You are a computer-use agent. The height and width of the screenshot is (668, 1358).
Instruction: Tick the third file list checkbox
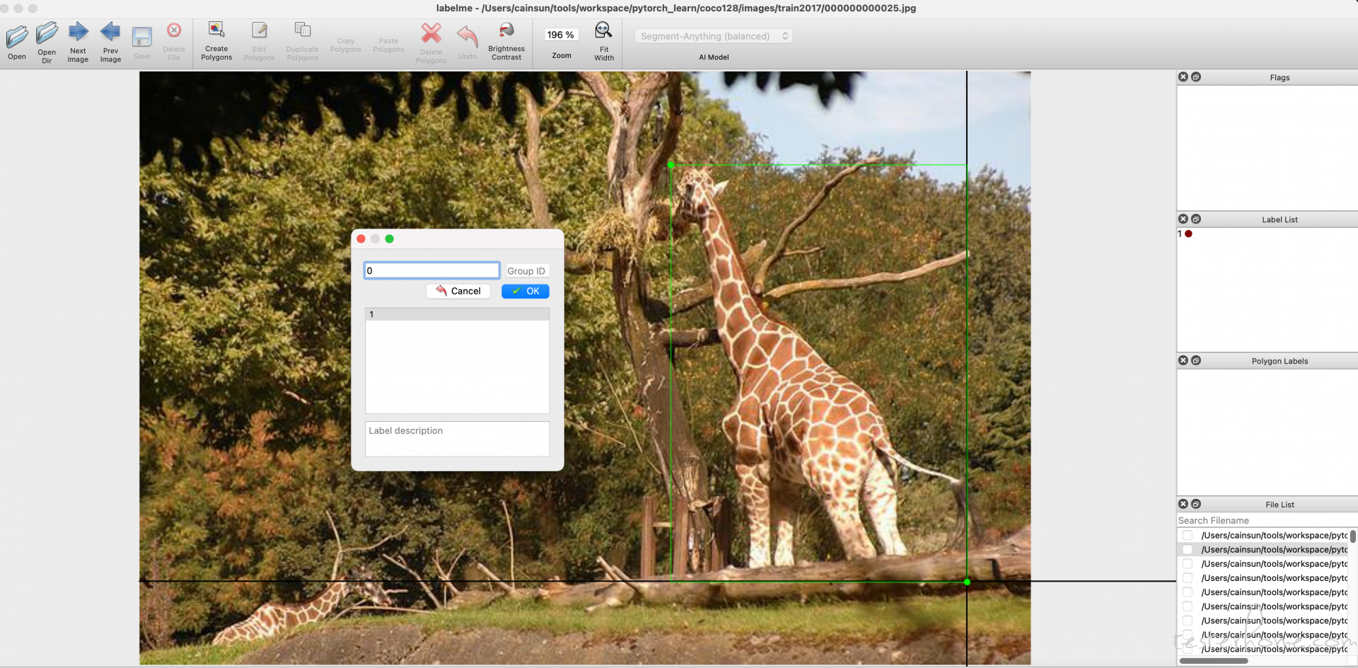(1188, 564)
